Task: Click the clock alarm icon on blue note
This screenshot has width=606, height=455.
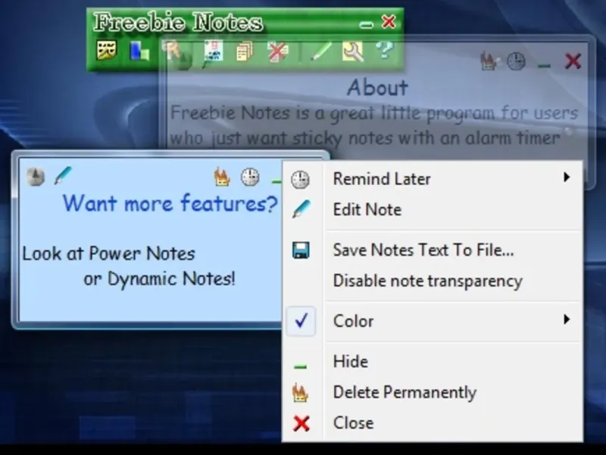Action: [250, 177]
